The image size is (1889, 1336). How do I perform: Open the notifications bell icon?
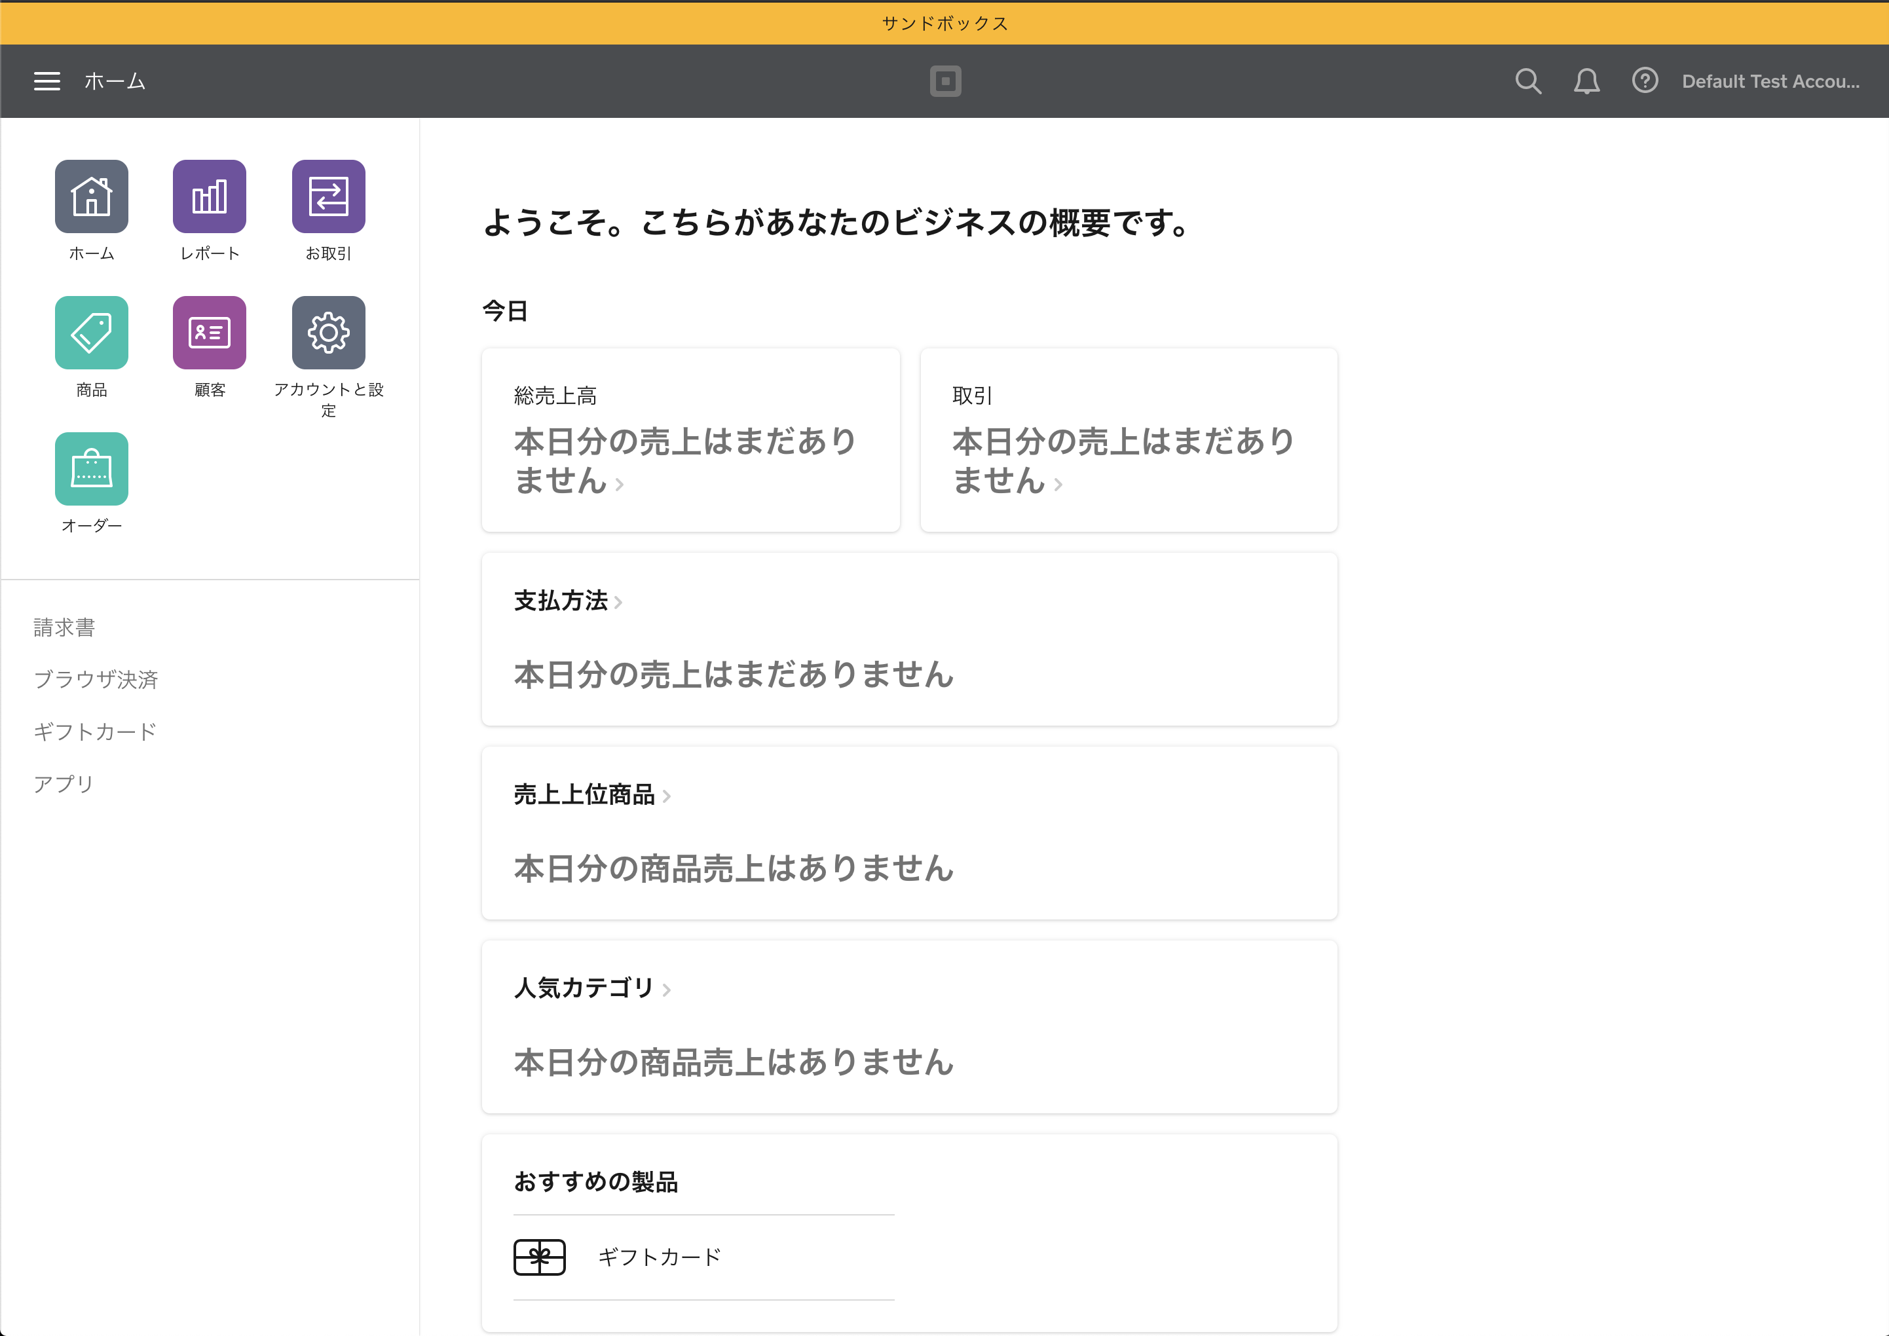1586,81
